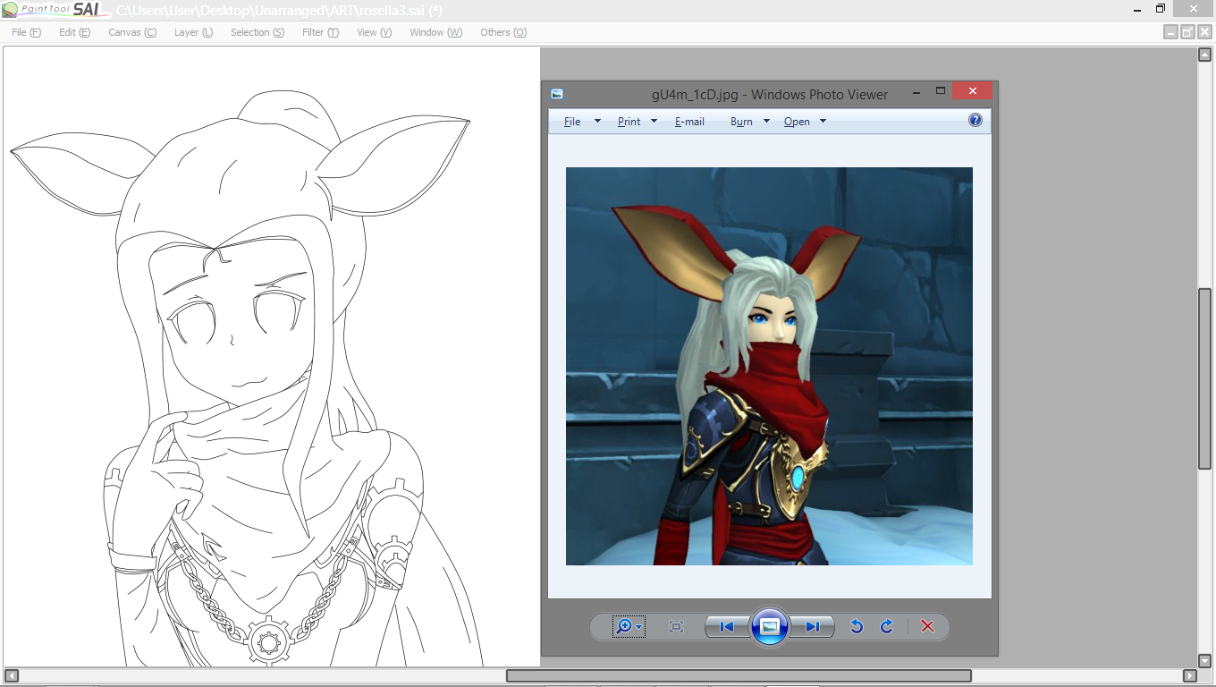1216x687 pixels.
Task: Open Print dropdown in Photo Viewer
Action: 637,122
